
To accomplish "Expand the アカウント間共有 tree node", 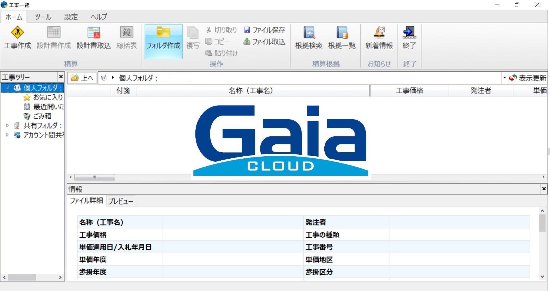I will pyautogui.click(x=7, y=135).
